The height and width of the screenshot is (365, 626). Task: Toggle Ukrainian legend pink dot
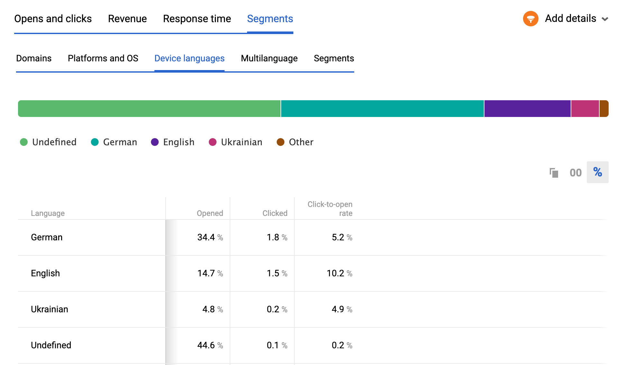(213, 142)
